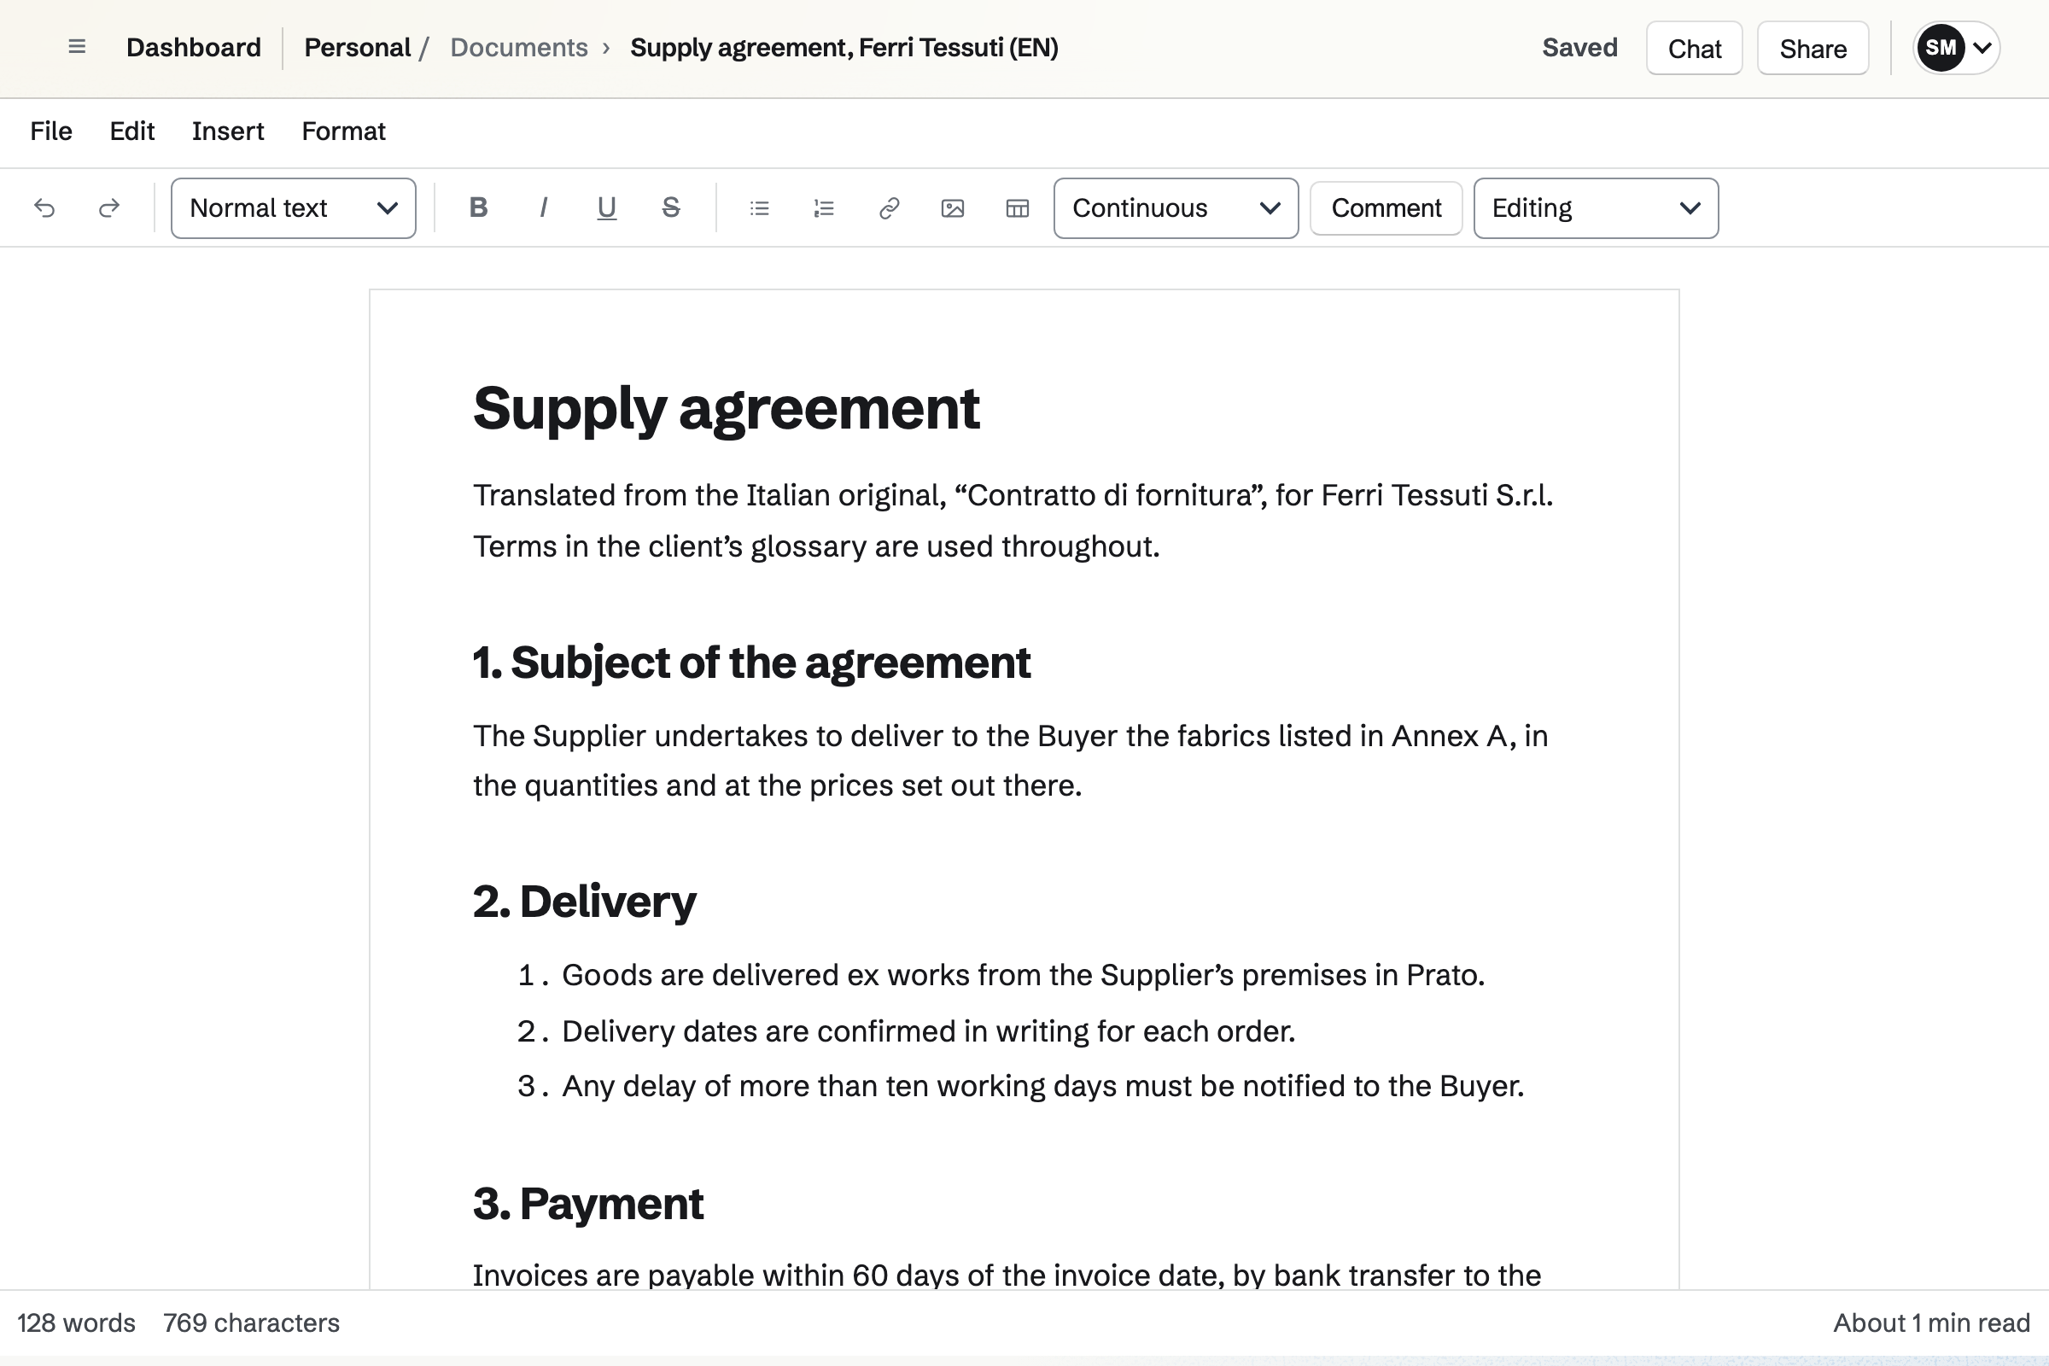The image size is (2049, 1366).
Task: Click the Saved status indicator
Action: pos(1579,47)
